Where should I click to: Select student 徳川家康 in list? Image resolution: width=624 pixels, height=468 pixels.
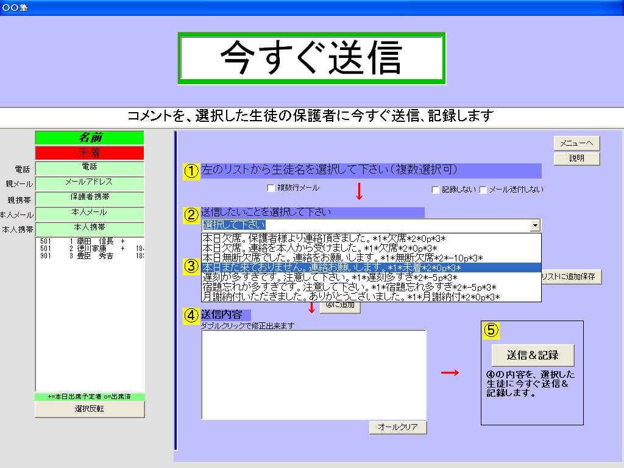pos(90,249)
